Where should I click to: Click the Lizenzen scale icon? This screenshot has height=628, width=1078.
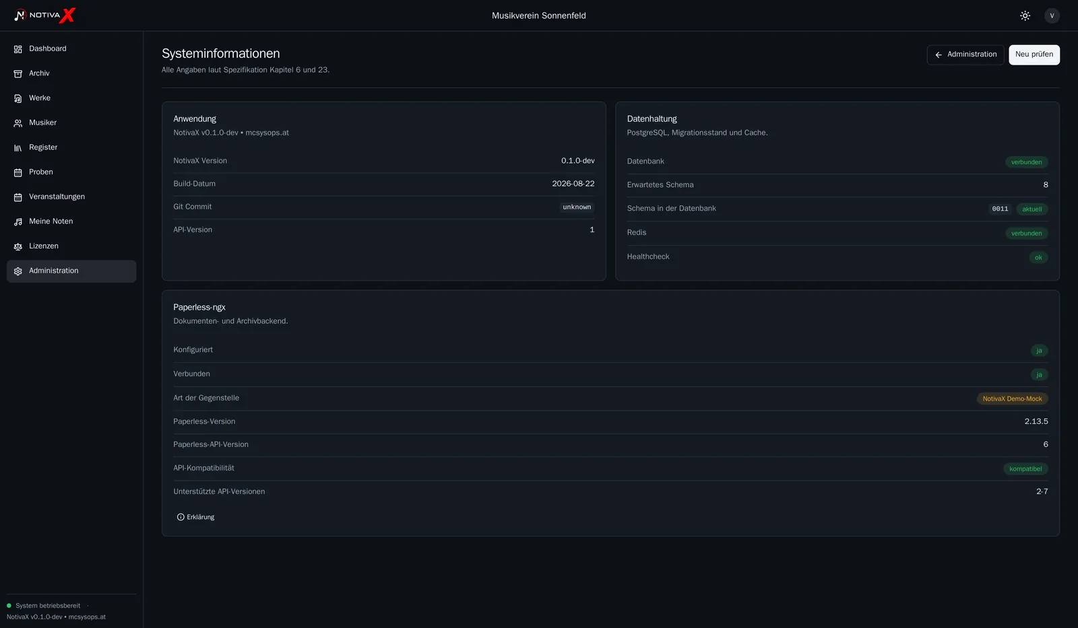(x=18, y=246)
